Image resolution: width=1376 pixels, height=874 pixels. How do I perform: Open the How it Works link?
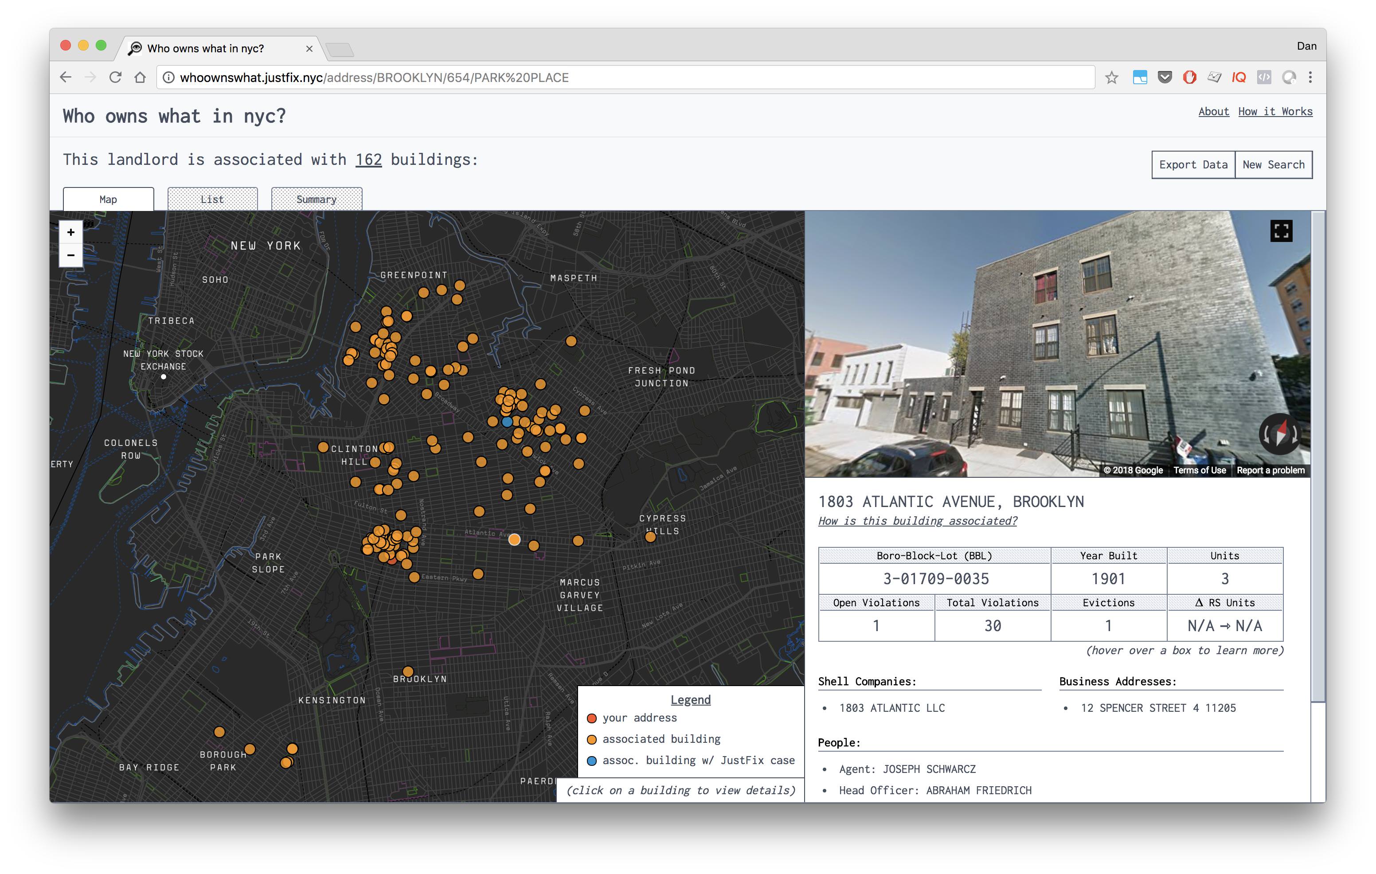(x=1275, y=111)
